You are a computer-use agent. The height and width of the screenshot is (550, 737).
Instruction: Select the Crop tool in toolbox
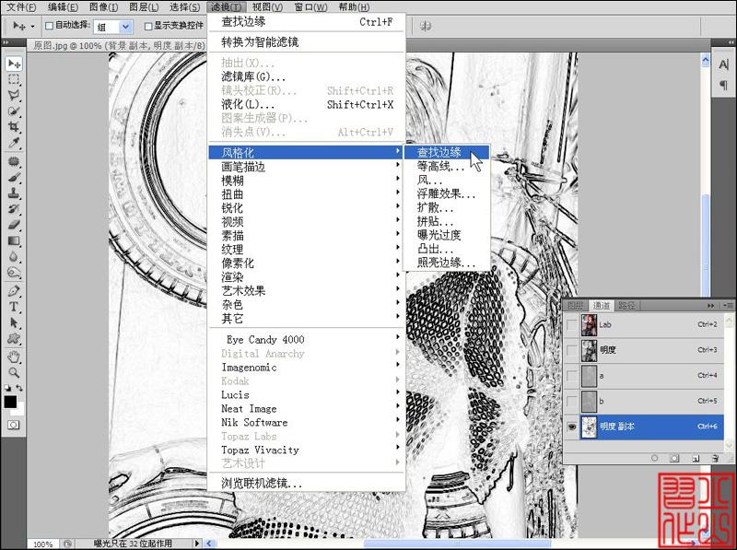[x=14, y=127]
